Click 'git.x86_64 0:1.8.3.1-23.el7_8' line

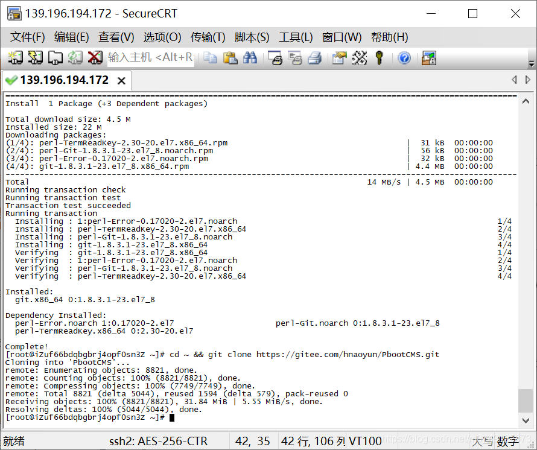click(x=85, y=300)
